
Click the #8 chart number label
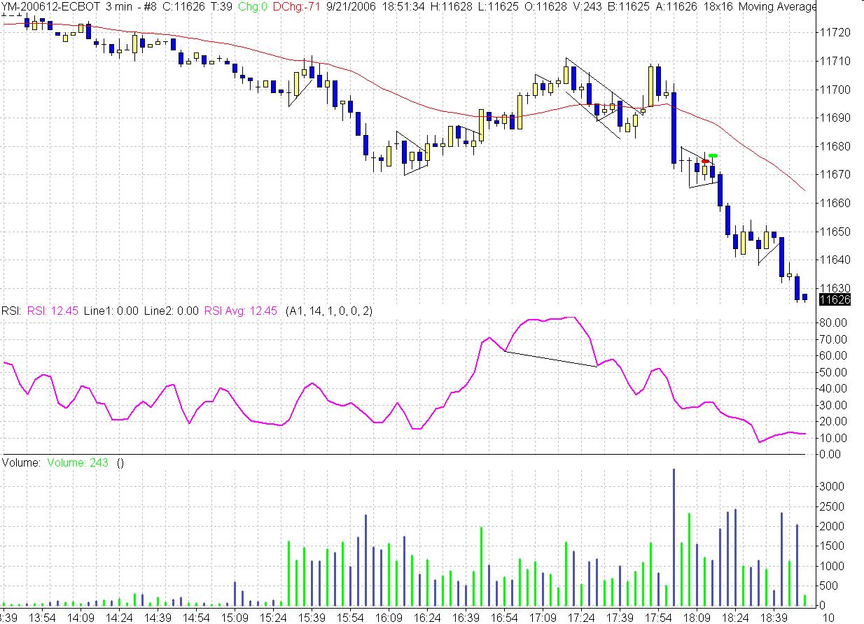tap(150, 6)
